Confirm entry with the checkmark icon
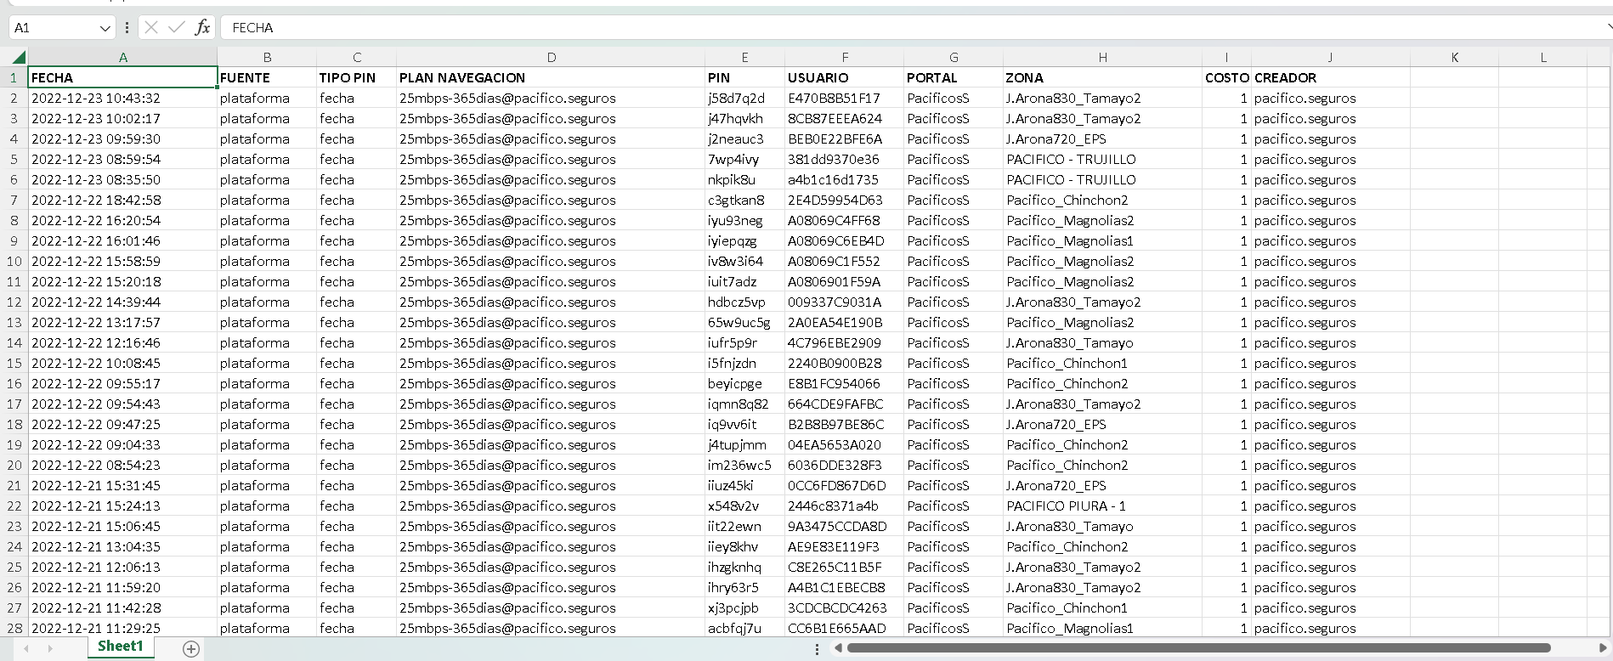Screen dimensions: 1613x661 tap(177, 27)
